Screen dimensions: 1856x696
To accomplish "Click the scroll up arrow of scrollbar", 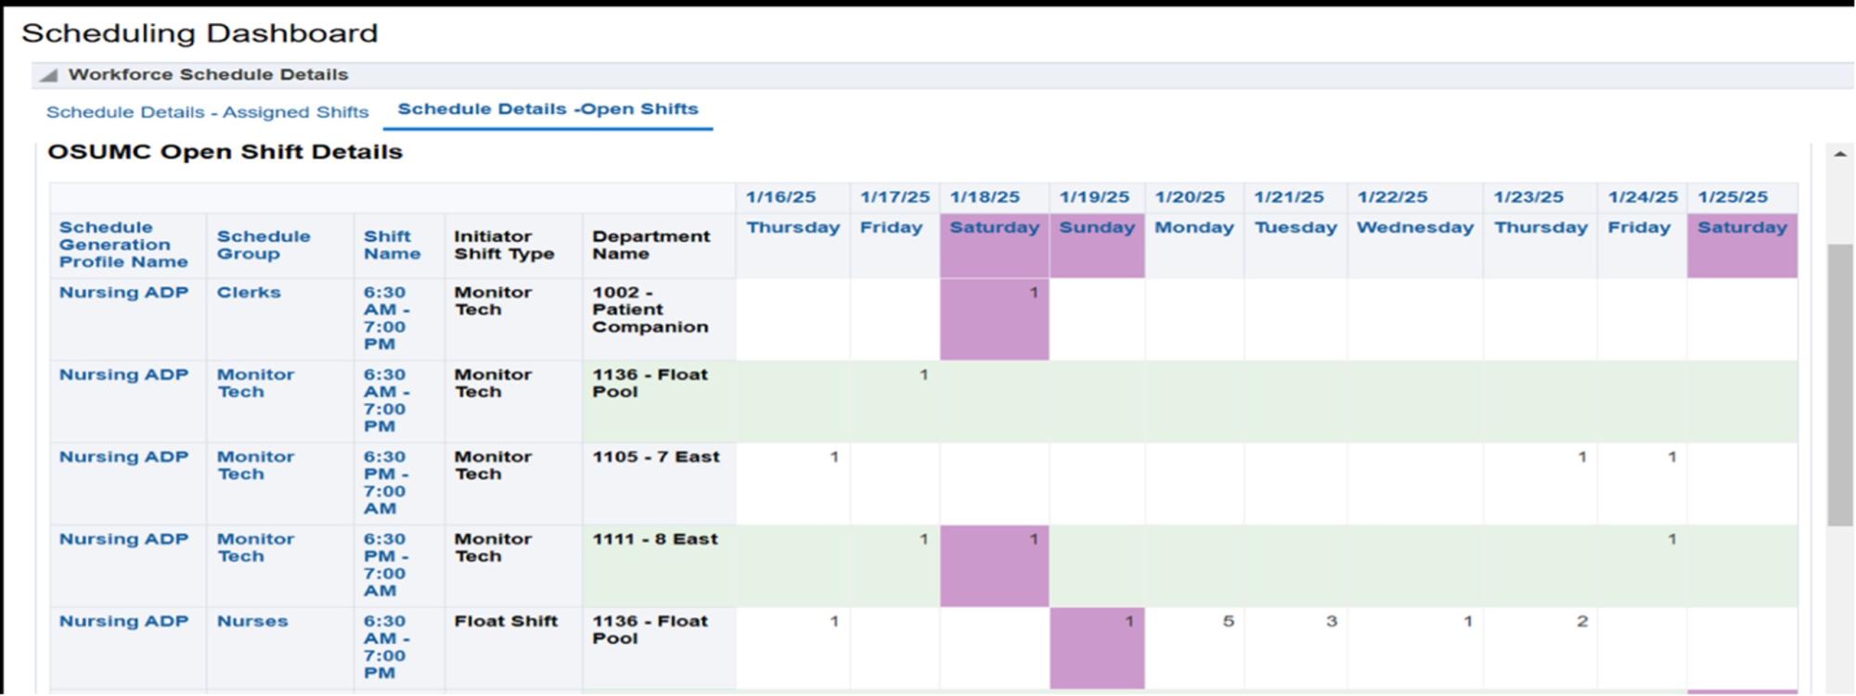I will click(x=1840, y=154).
